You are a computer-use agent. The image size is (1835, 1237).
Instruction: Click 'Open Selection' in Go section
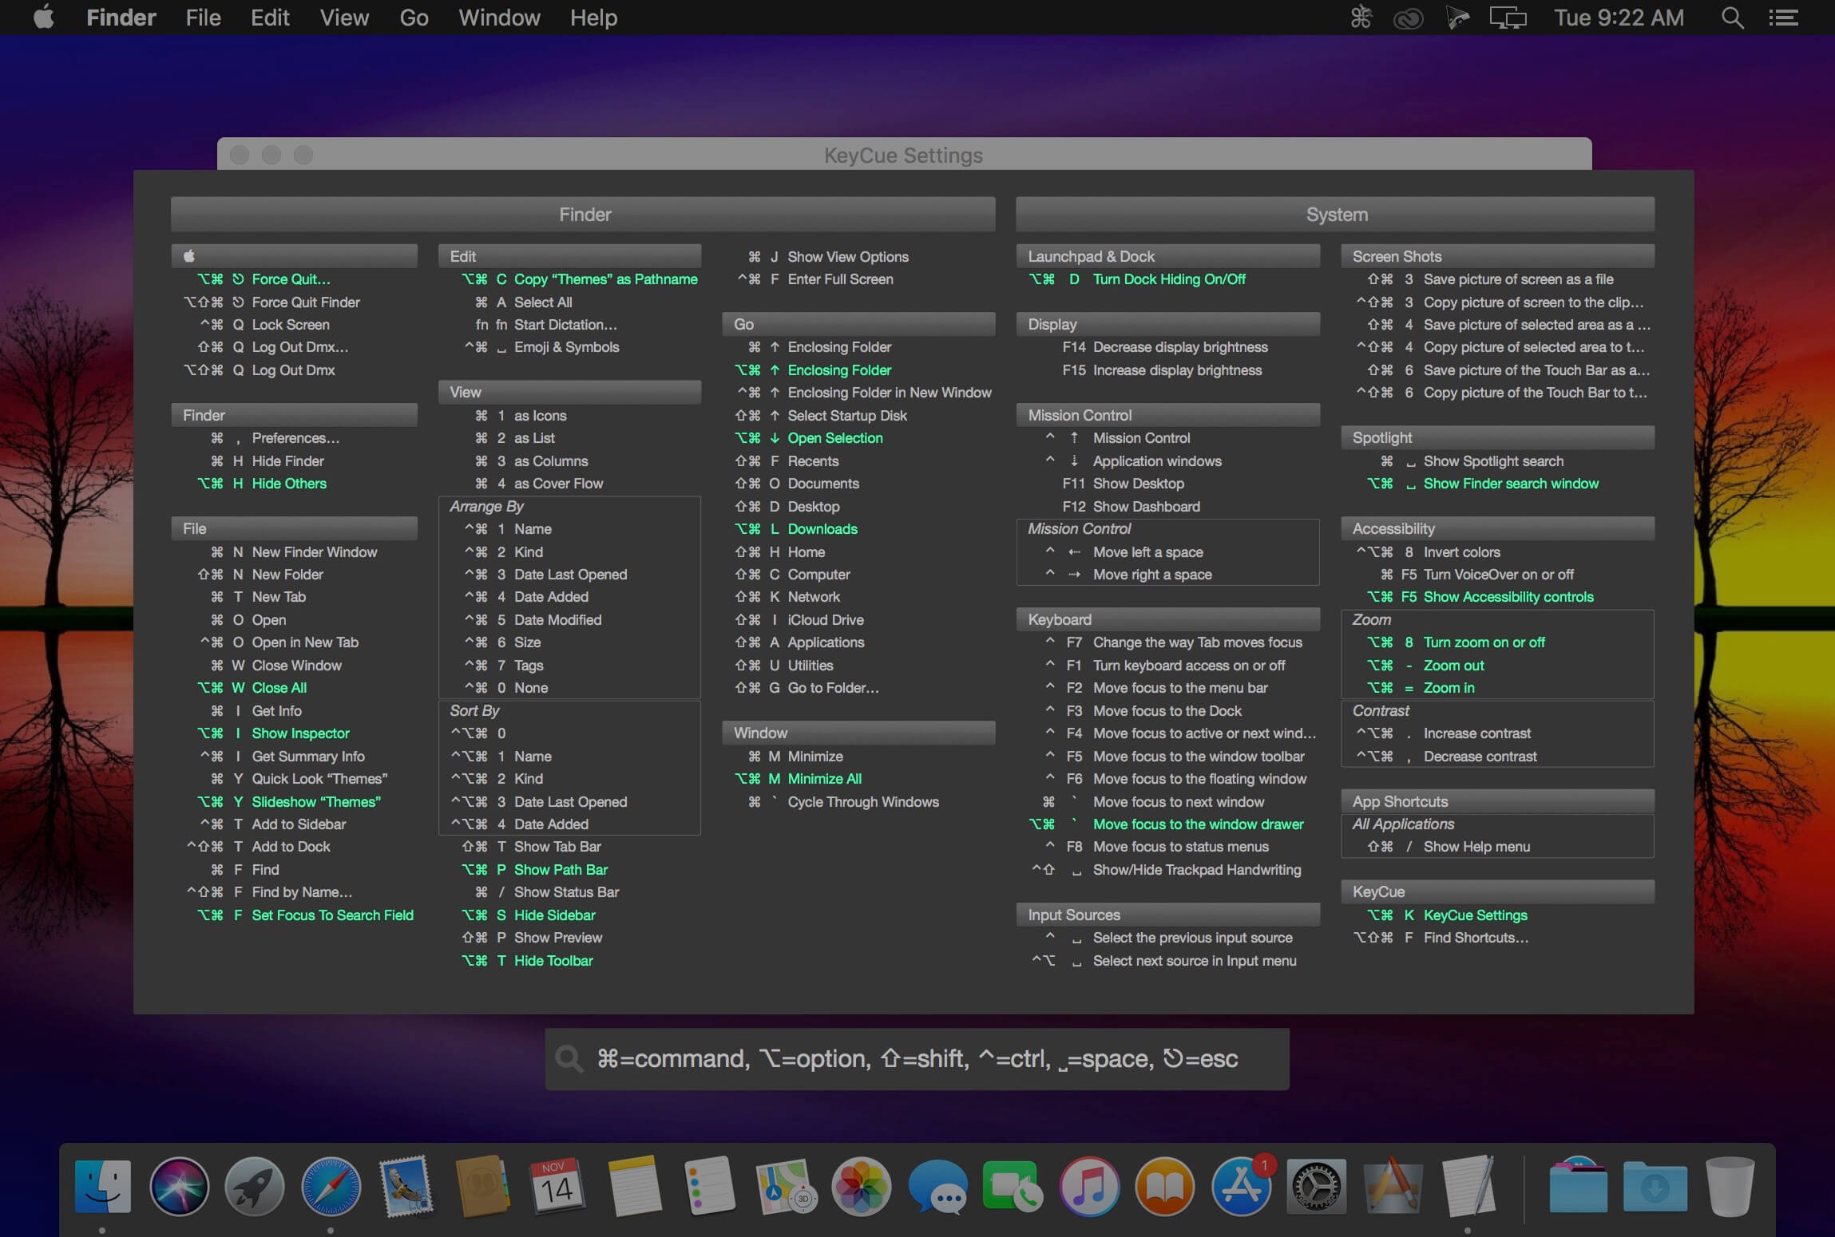(835, 438)
